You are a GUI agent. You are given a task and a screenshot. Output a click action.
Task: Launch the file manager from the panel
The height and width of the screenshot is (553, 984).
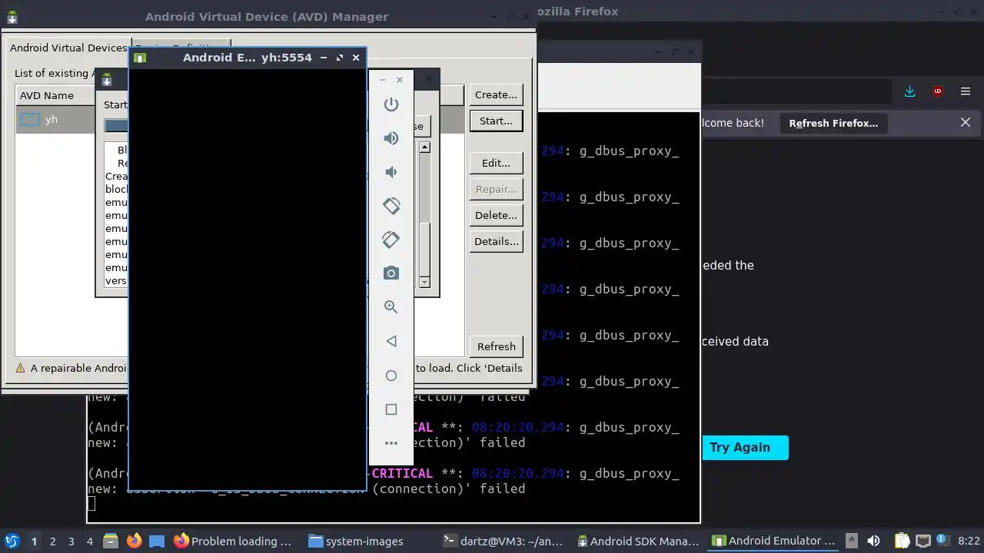pyautogui.click(x=110, y=541)
